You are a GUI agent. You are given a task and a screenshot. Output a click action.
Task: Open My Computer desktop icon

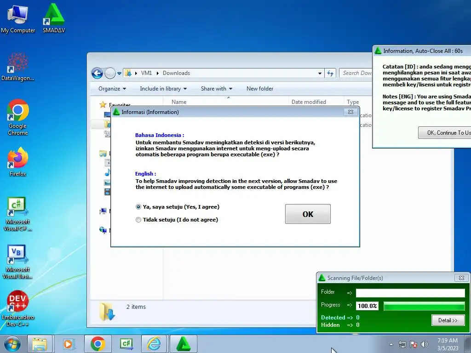[x=18, y=18]
